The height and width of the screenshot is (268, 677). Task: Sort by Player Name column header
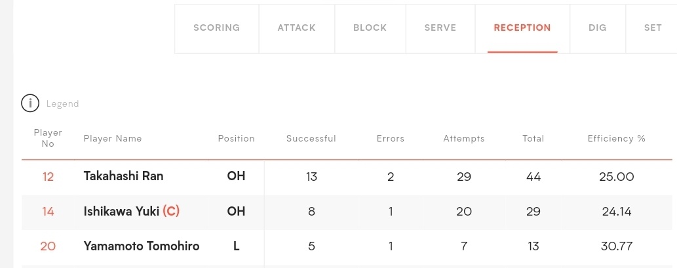click(x=113, y=138)
